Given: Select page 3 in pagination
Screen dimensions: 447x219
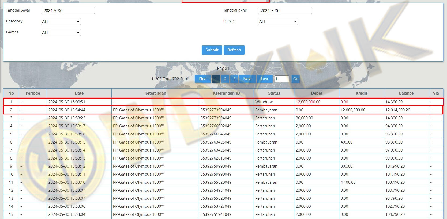Looking at the screenshot, I should [234, 79].
